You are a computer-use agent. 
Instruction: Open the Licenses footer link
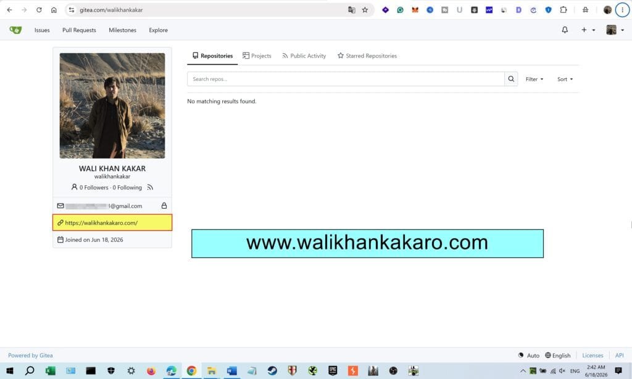(592, 355)
